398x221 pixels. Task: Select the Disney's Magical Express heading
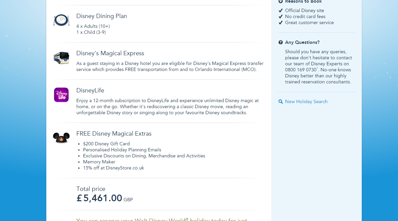click(110, 54)
